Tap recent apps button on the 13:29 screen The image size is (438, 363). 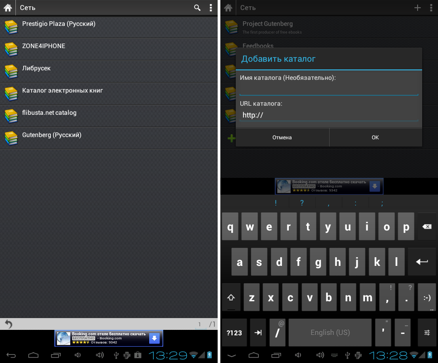point(56,355)
